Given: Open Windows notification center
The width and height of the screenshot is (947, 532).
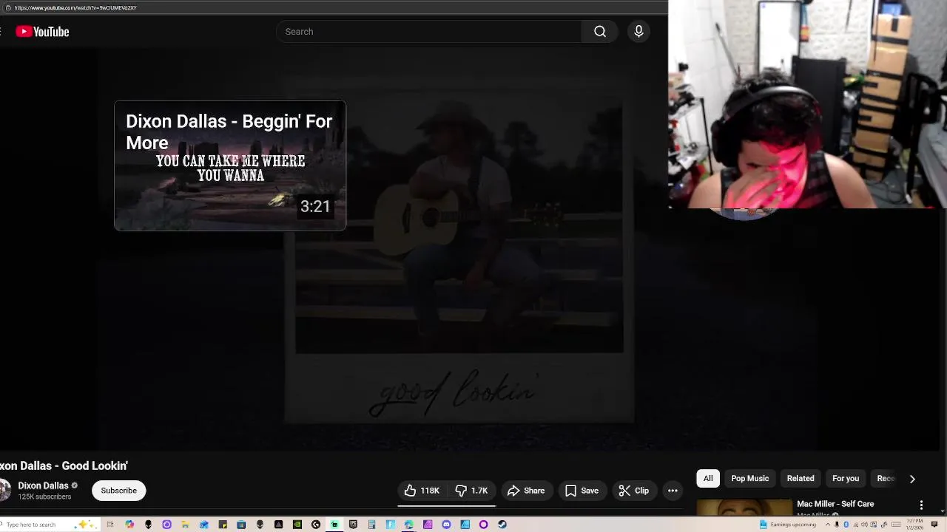Looking at the screenshot, I should (x=934, y=525).
